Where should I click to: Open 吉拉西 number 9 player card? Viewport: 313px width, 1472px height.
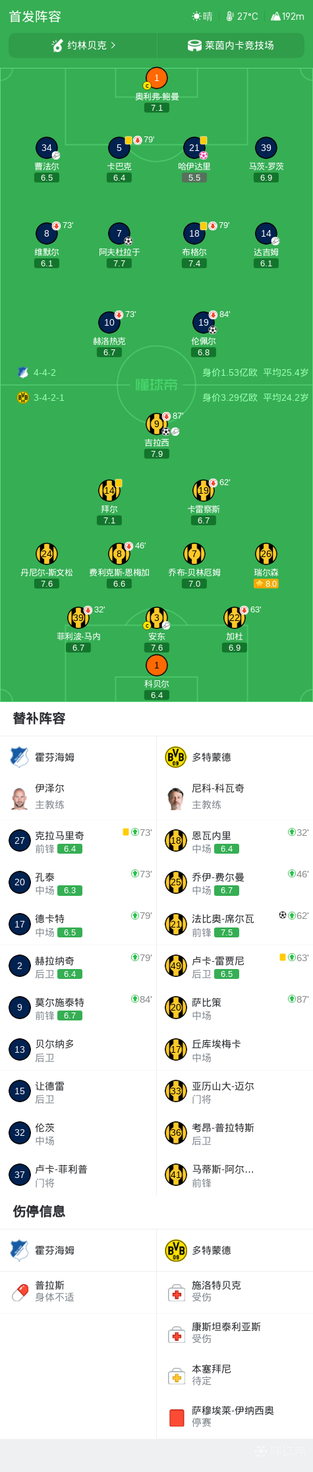point(157,424)
